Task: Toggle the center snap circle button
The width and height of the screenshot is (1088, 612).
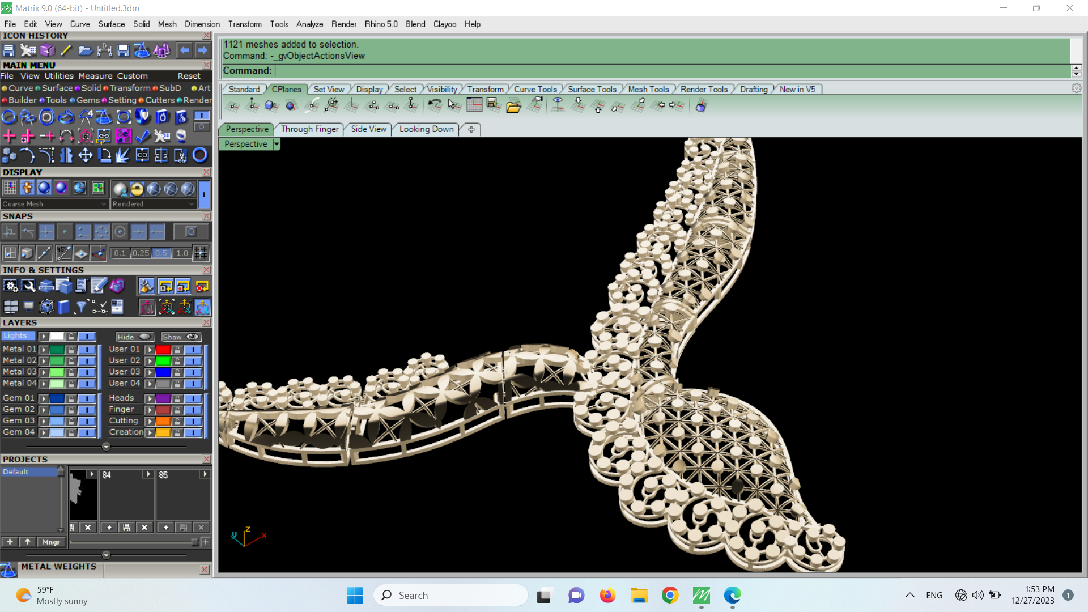Action: 120,232
